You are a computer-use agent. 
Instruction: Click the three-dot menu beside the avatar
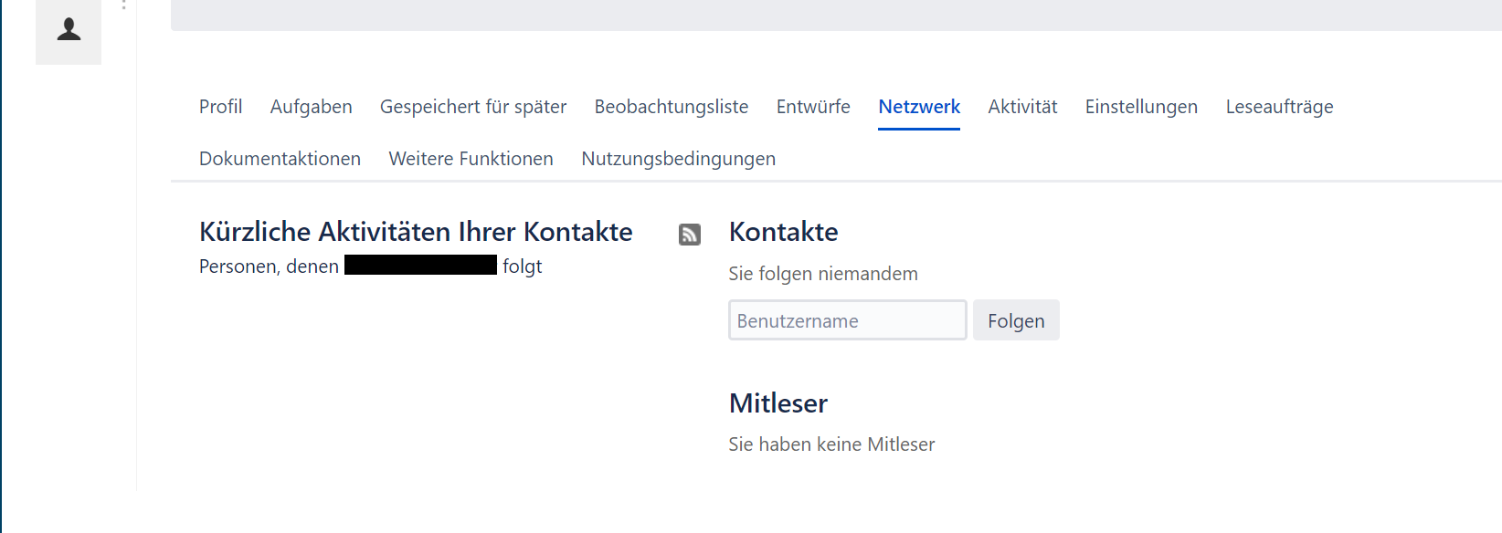coord(123,5)
